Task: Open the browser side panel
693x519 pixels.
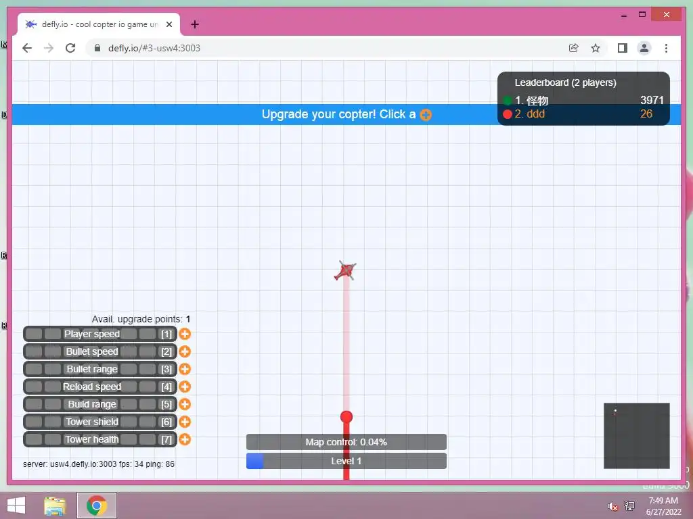Action: point(623,48)
